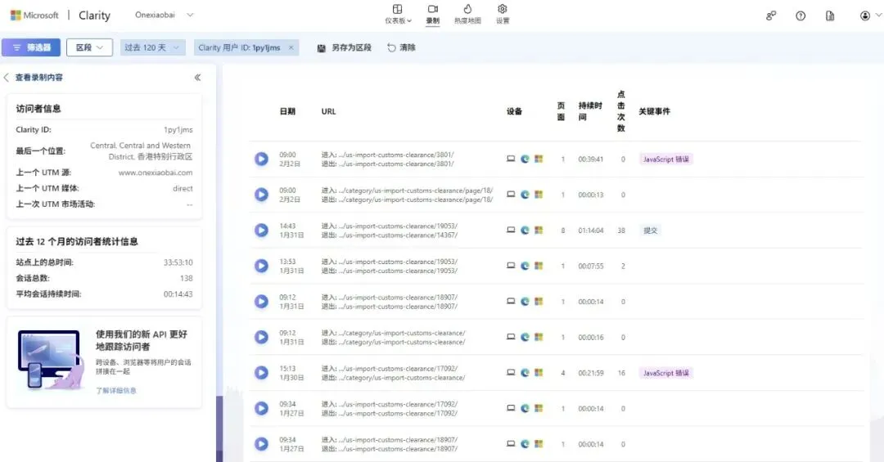Open the 设置 settings gear tab
The image size is (884, 462).
[503, 14]
